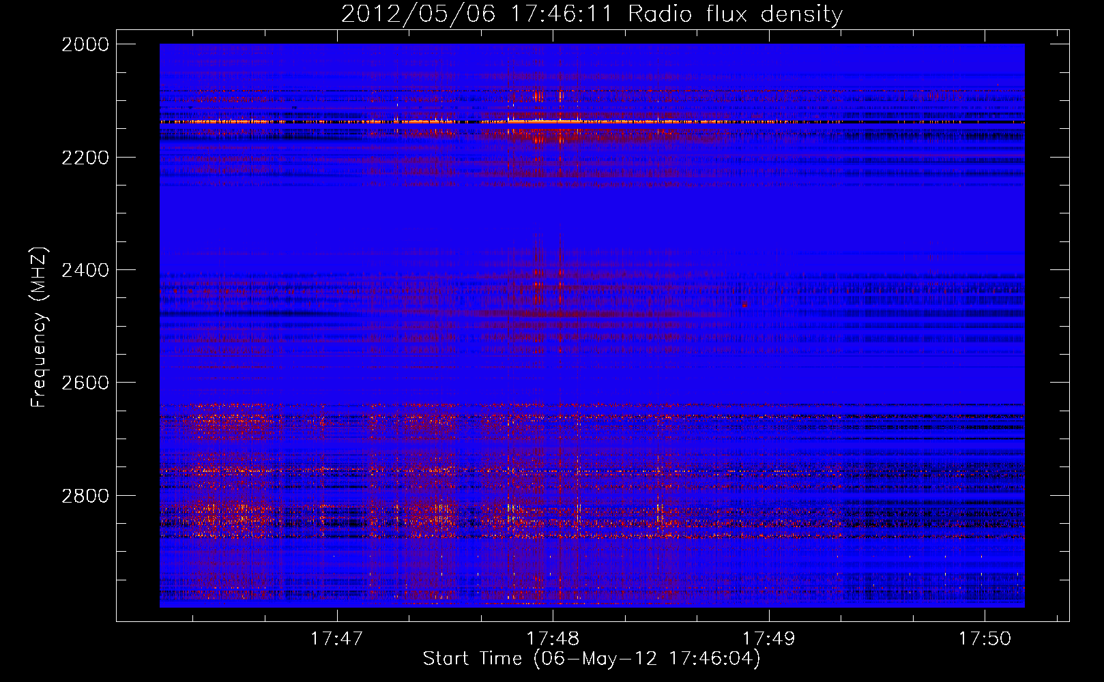The height and width of the screenshot is (682, 1104).
Task: Click the 2600 frequency tick label
Action: coord(85,383)
